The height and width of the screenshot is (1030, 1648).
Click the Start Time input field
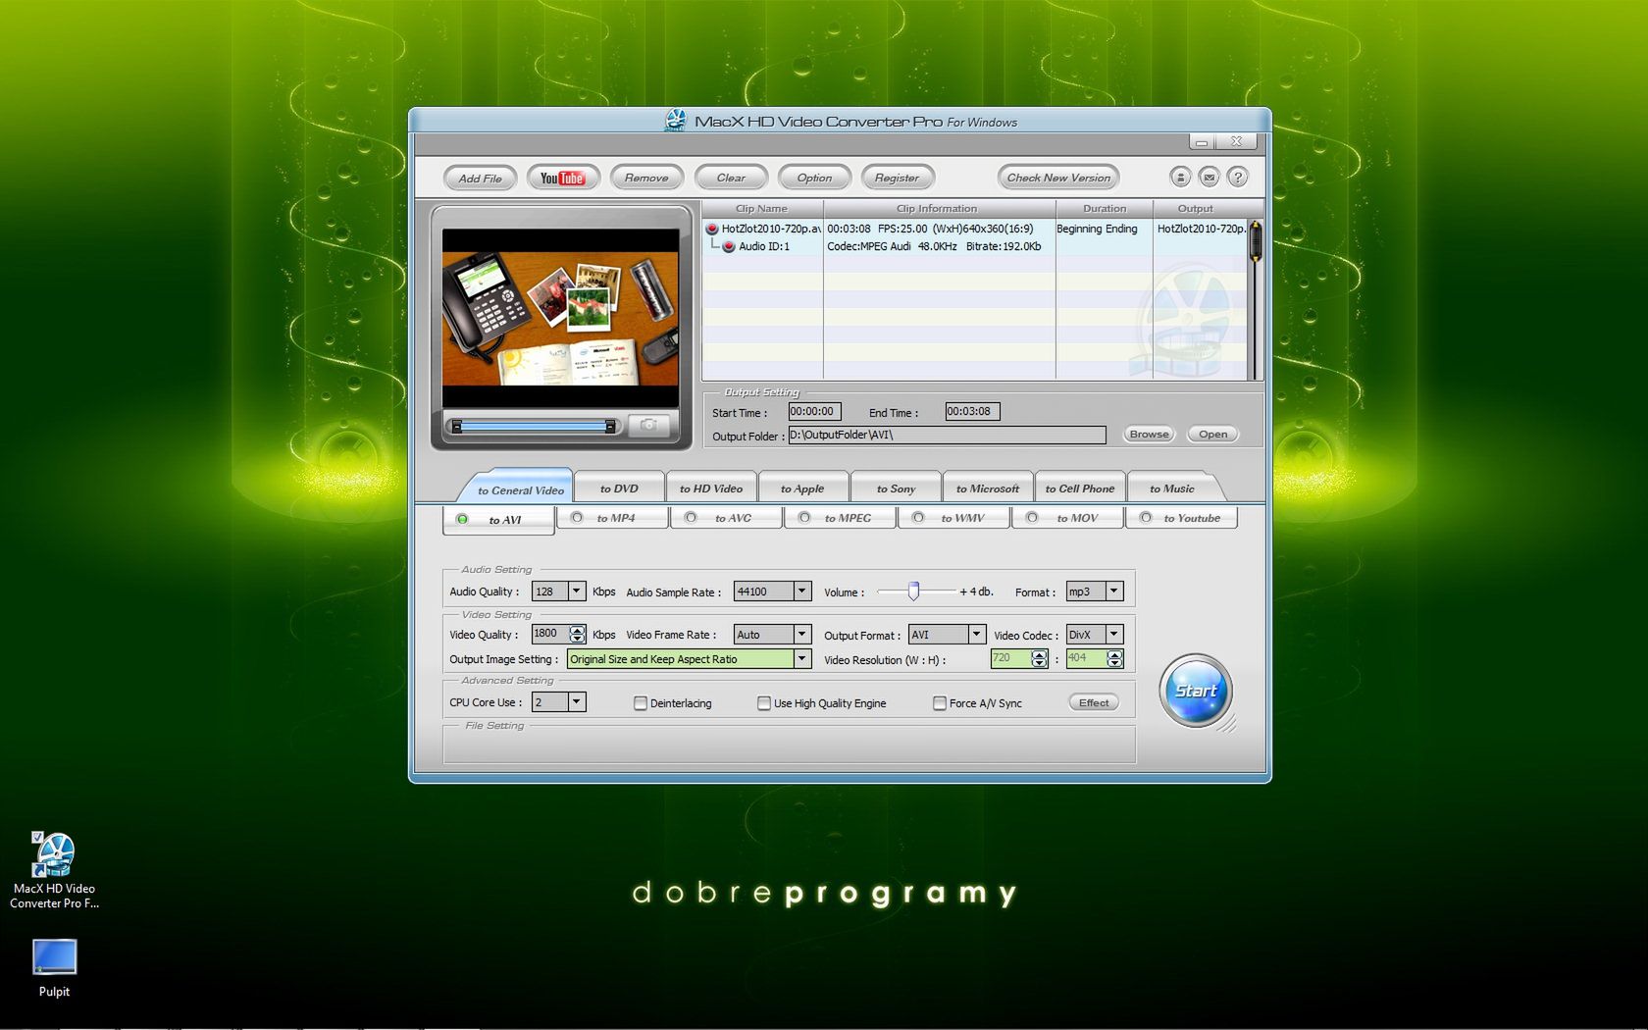[814, 412]
